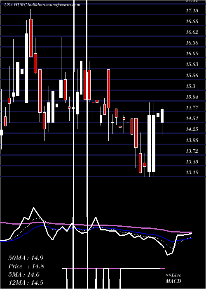Click the '5MA : 14.6' readout
This screenshot has width=206, height=289.
click(24, 275)
